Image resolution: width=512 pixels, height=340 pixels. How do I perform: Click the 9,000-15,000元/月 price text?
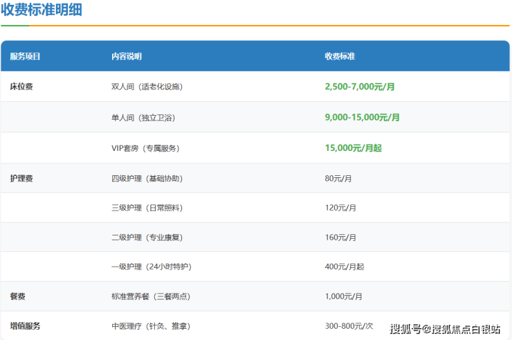pyautogui.click(x=362, y=118)
